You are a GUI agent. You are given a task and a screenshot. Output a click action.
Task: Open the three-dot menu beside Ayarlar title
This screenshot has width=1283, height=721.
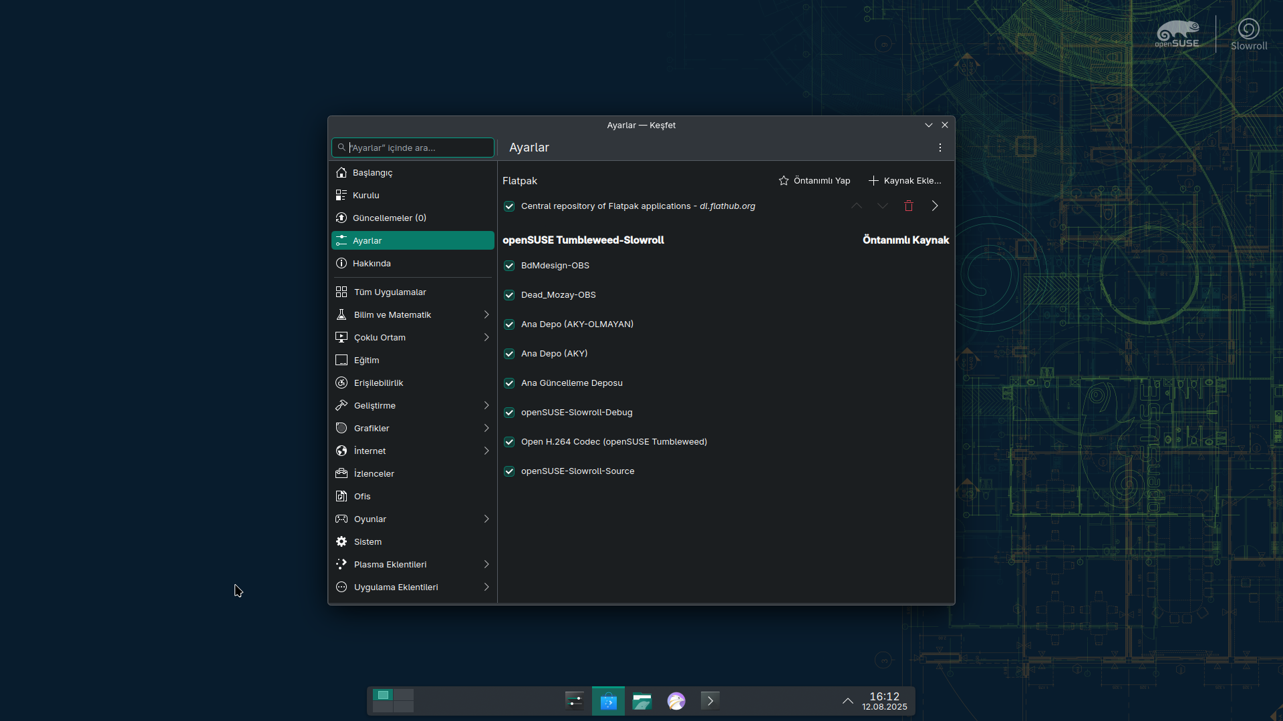coord(940,148)
